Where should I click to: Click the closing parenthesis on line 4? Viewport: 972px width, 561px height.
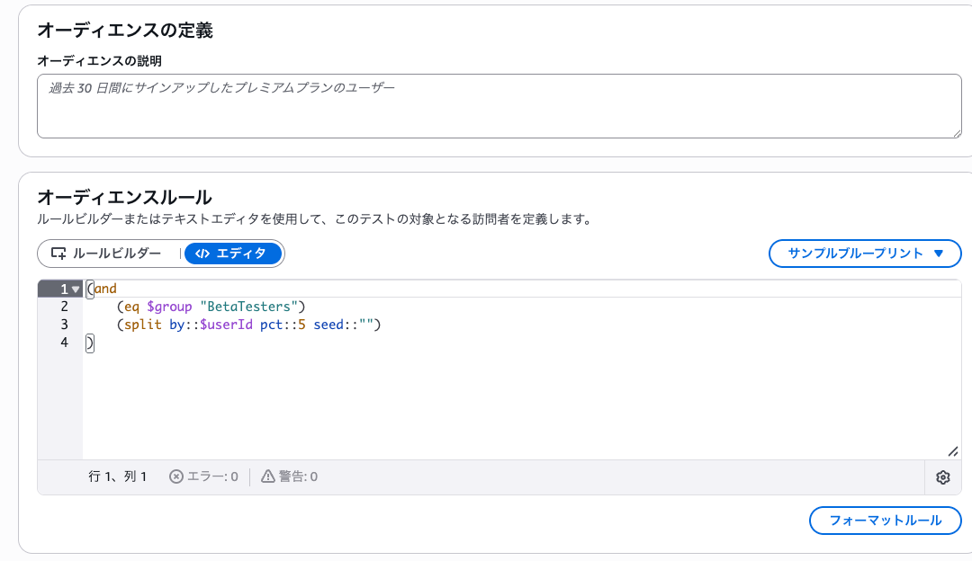[90, 343]
